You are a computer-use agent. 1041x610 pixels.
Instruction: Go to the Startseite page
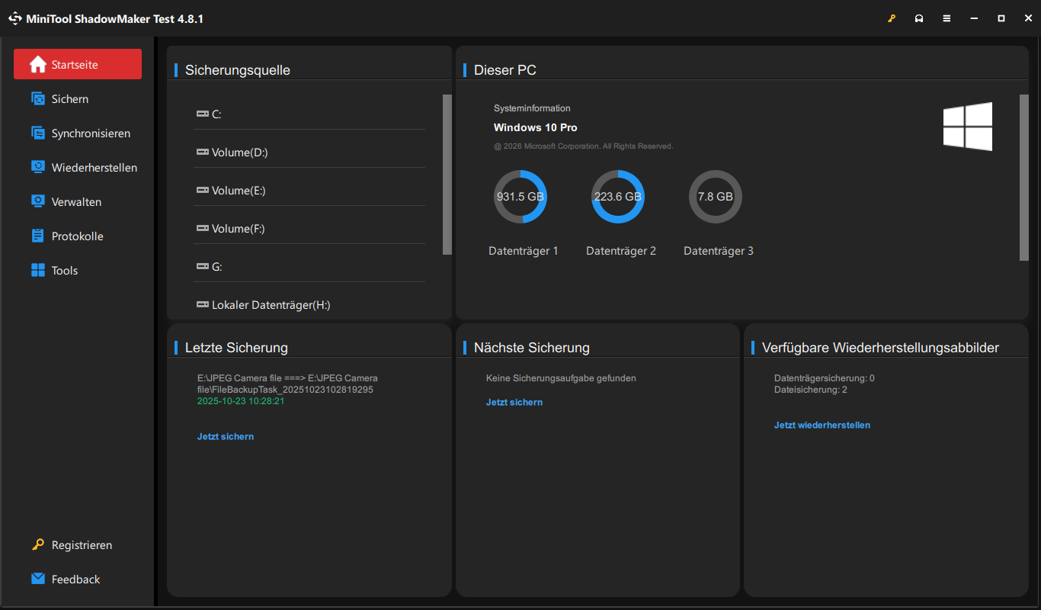78,65
